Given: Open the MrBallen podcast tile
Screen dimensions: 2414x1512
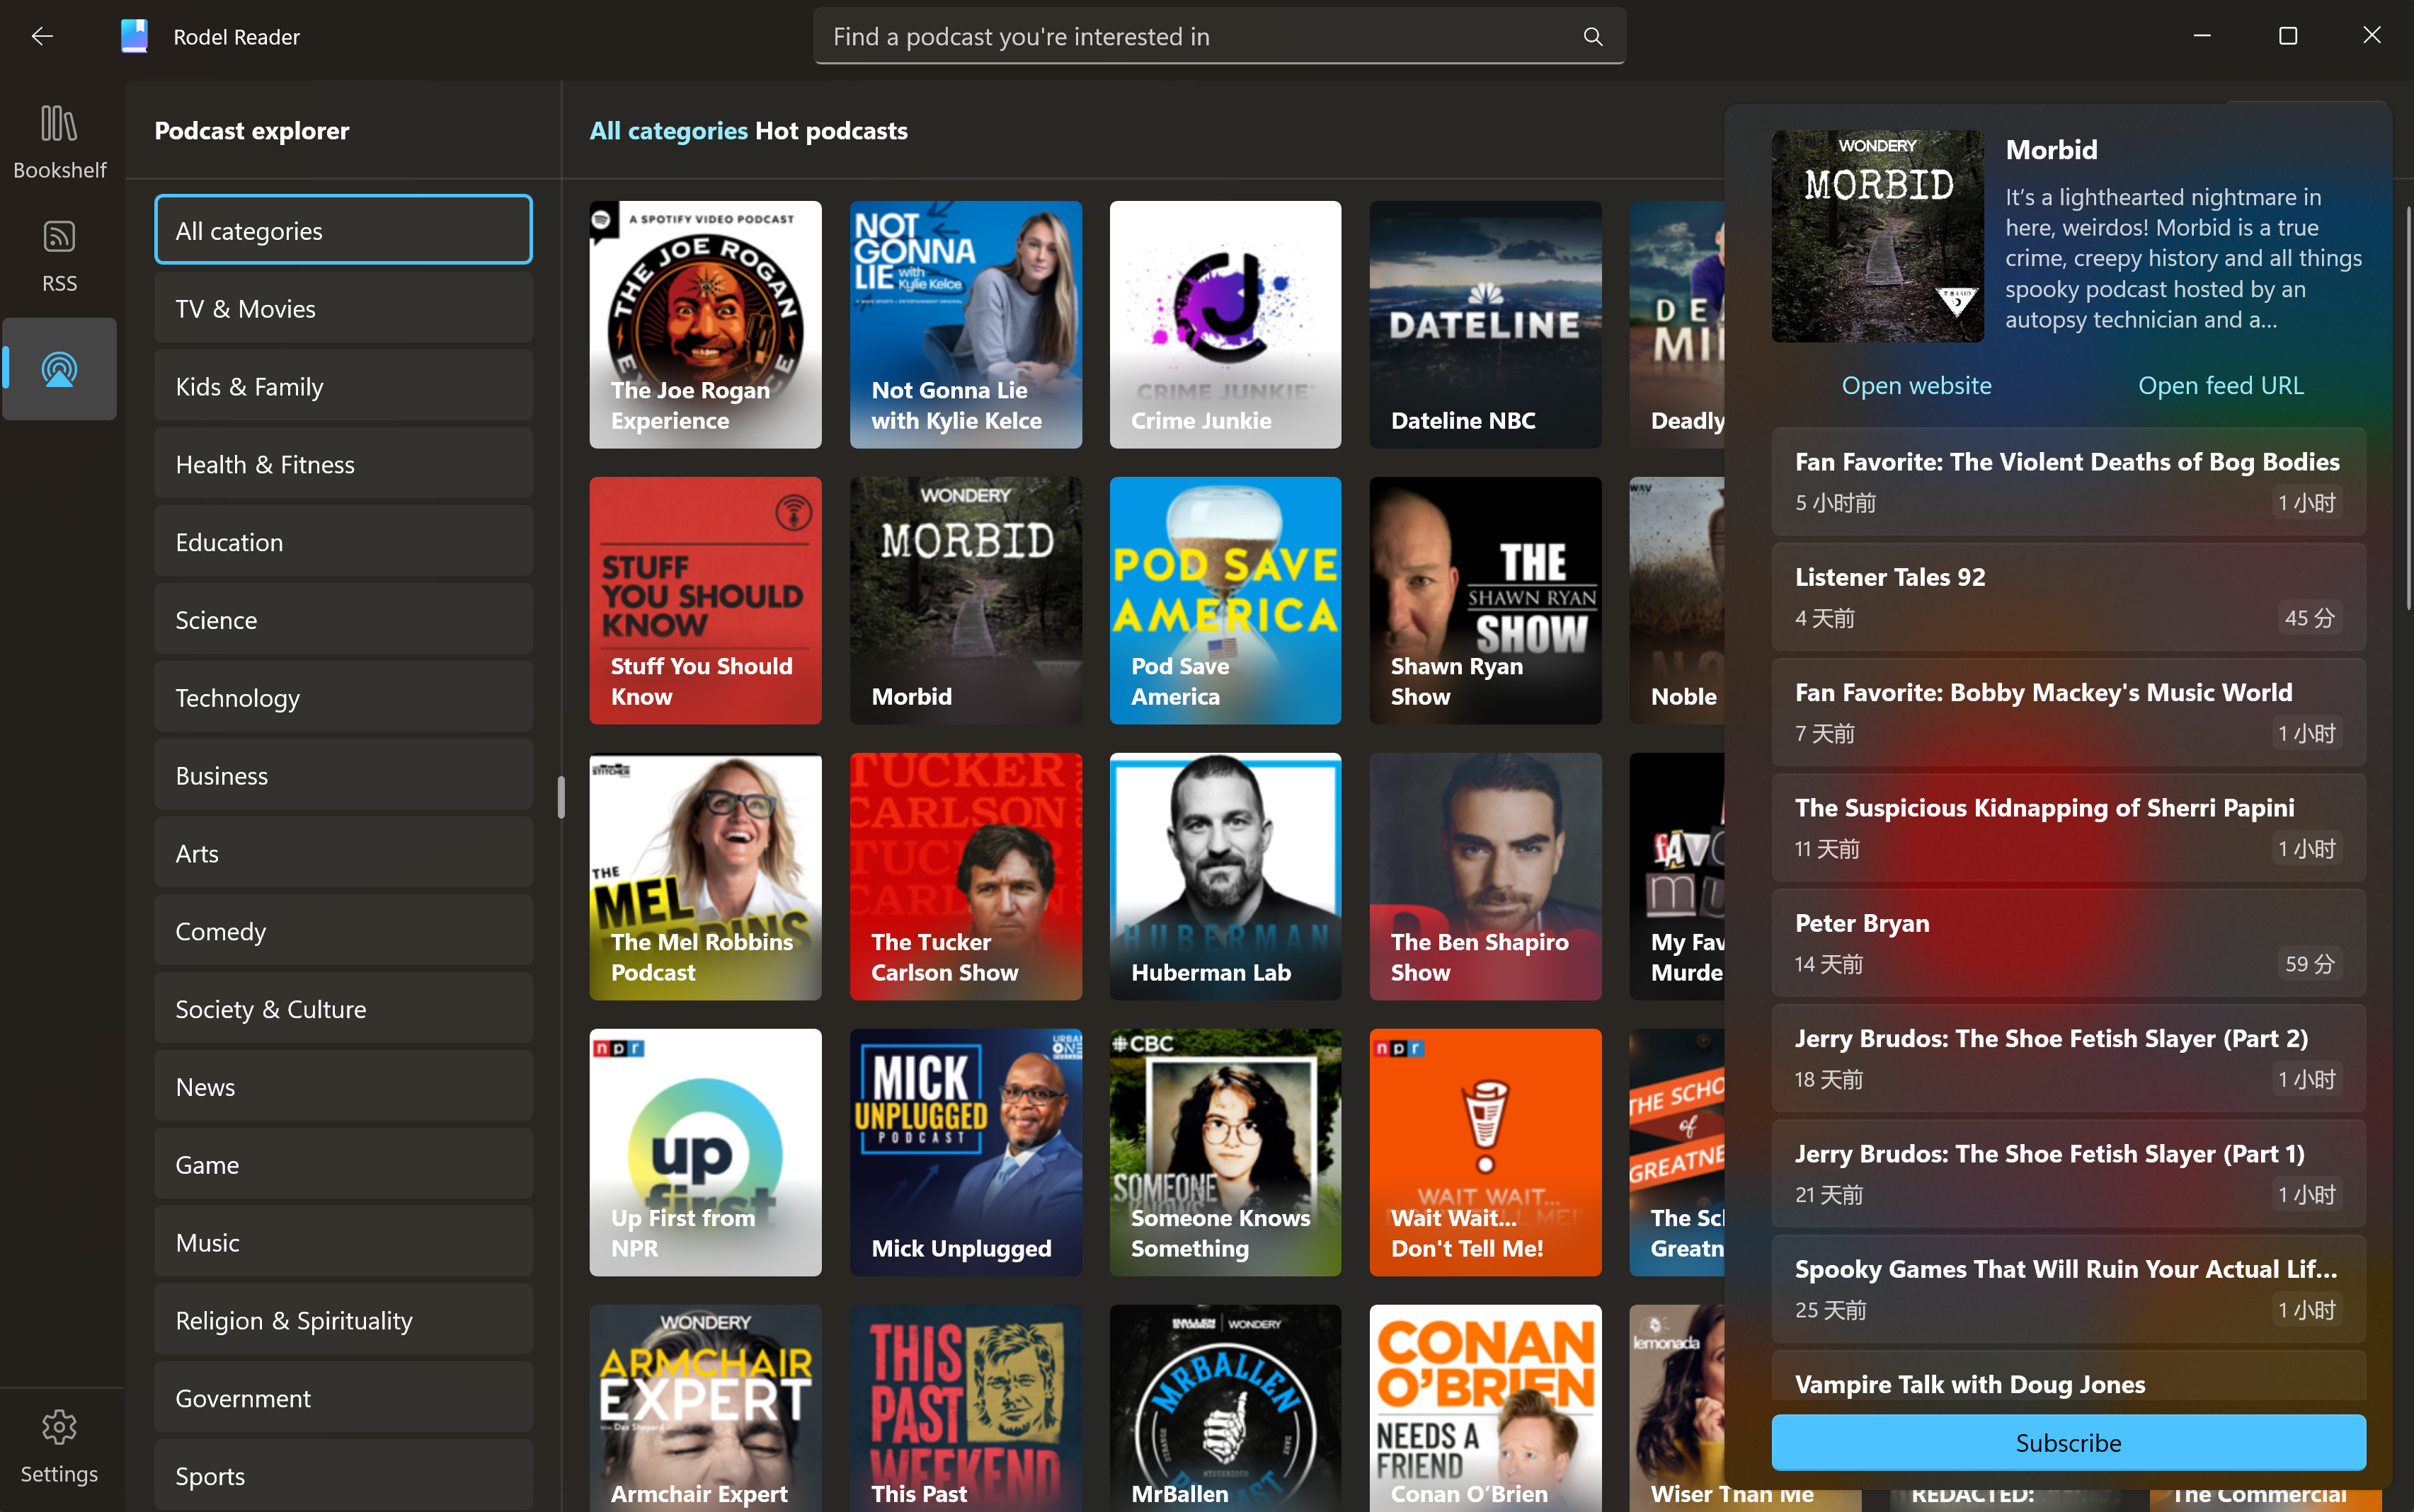Looking at the screenshot, I should pos(1225,1408).
